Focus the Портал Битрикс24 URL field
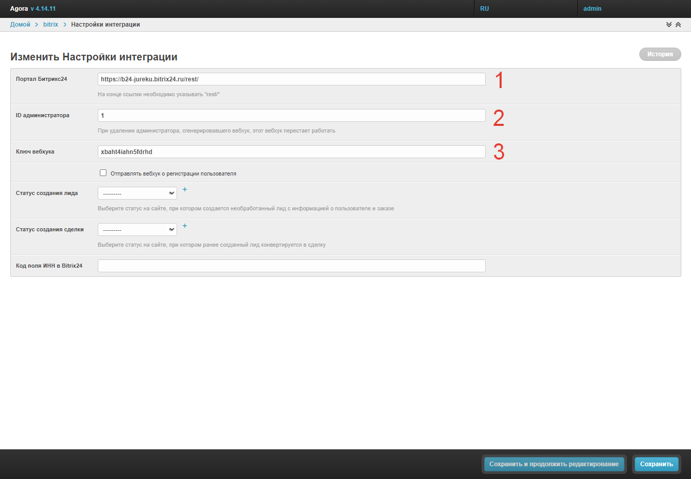This screenshot has width=691, height=479. pyautogui.click(x=291, y=79)
